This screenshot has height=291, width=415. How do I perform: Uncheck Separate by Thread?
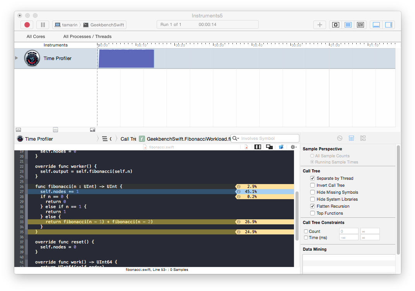[x=313, y=178]
